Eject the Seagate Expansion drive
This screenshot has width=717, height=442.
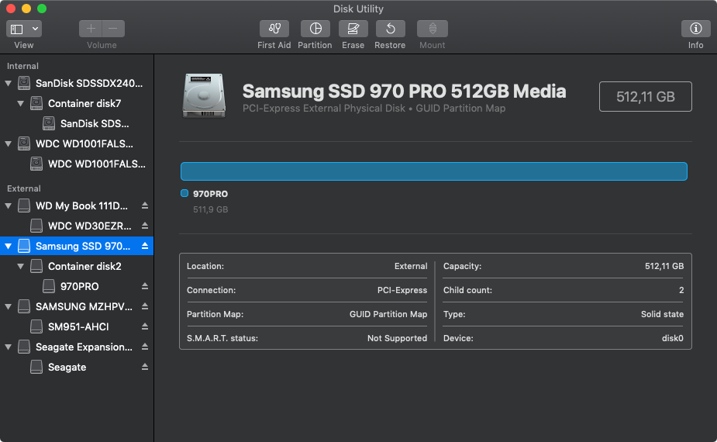pyautogui.click(x=144, y=347)
